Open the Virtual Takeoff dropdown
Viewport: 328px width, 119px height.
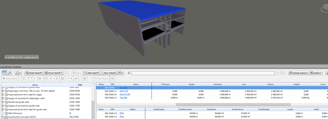[x=53, y=73]
